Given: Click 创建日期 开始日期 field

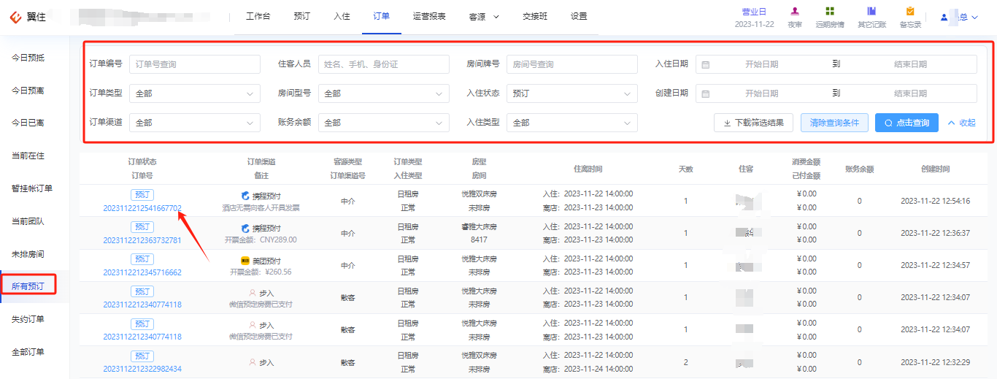Looking at the screenshot, I should pos(761,93).
